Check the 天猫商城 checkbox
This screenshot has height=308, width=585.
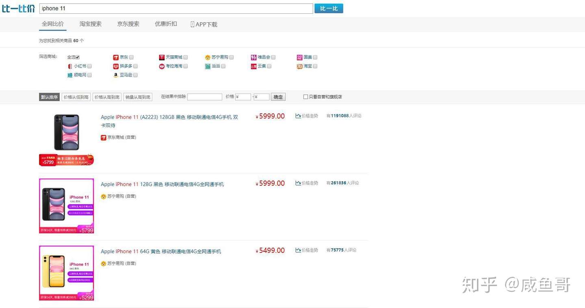[x=186, y=57]
